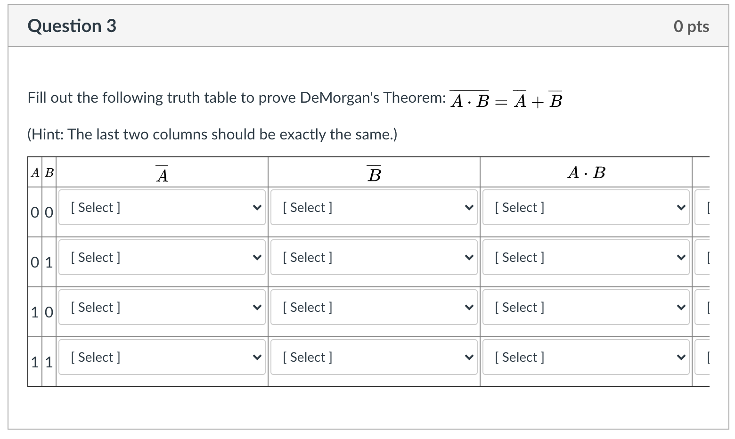Click the DeMorgan's Theorem equation
Screen dimensions: 735x439
tap(504, 98)
